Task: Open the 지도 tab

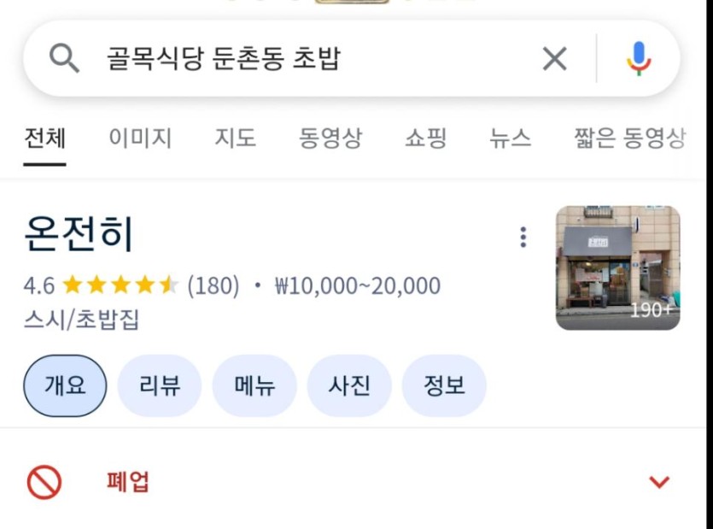Action: pos(235,138)
